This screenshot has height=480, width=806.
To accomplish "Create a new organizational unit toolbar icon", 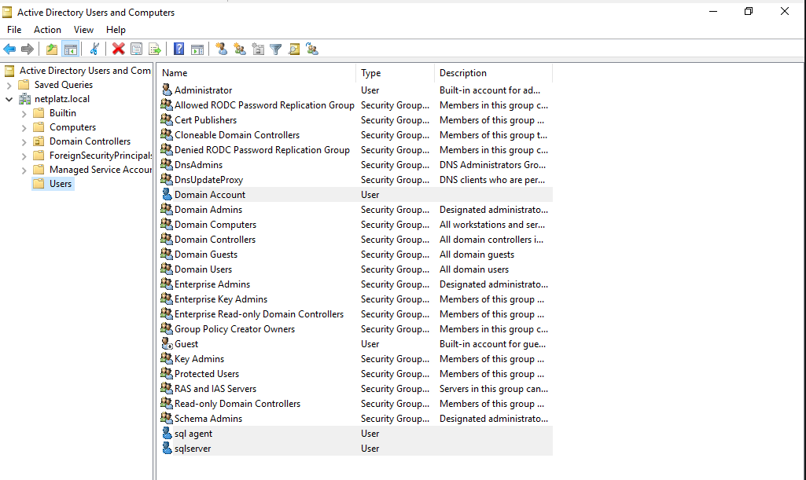I will 258,49.
